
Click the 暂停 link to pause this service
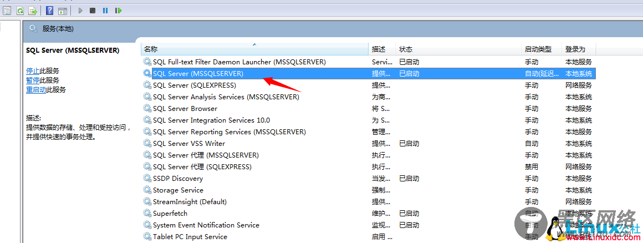[x=33, y=80]
